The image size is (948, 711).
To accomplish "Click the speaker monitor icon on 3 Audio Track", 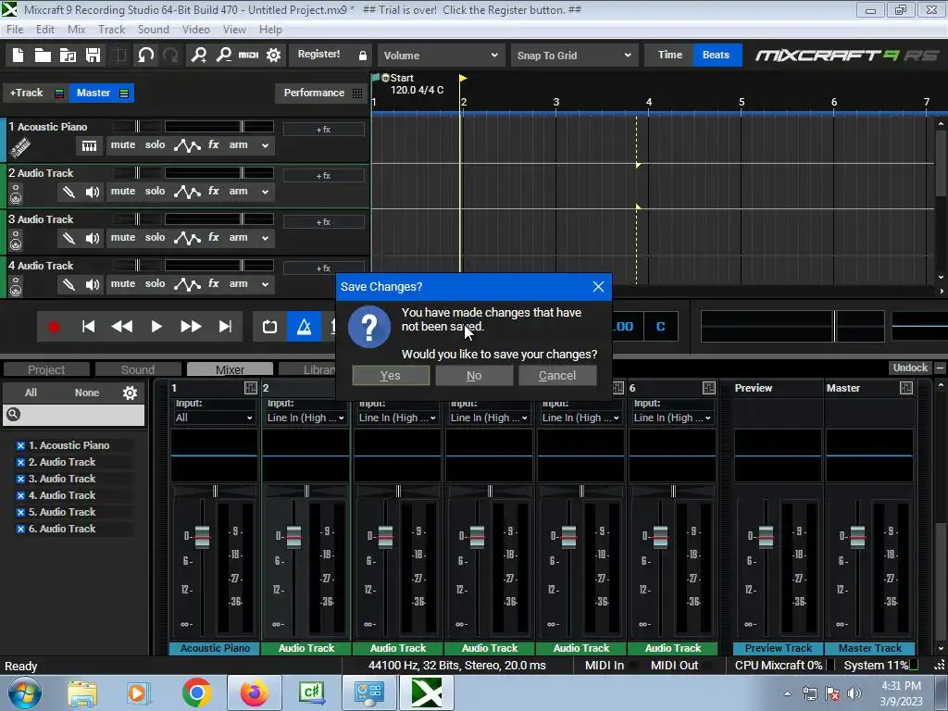I will (x=92, y=238).
